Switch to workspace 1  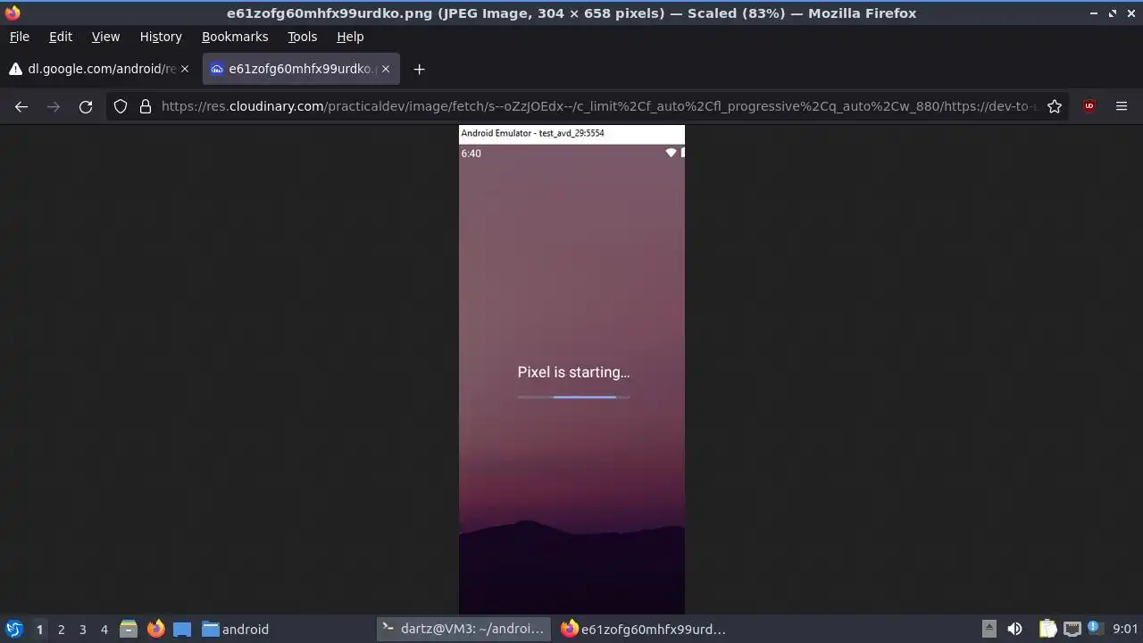[39, 629]
